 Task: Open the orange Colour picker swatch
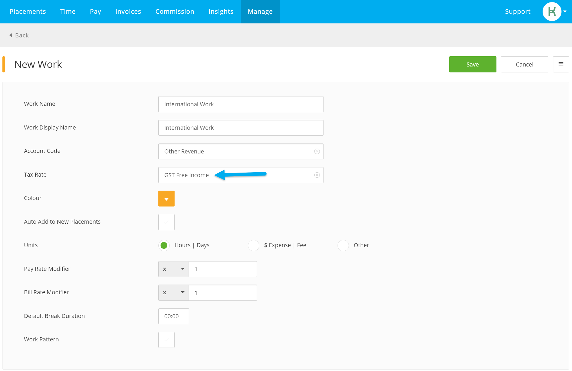(166, 199)
